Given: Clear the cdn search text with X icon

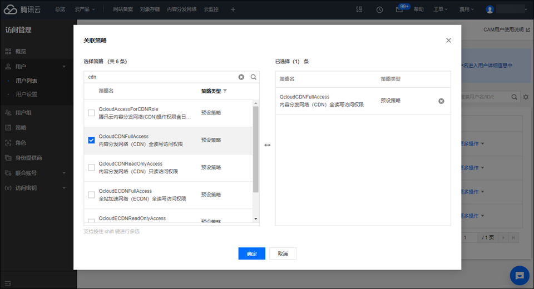Looking at the screenshot, I should pos(241,77).
